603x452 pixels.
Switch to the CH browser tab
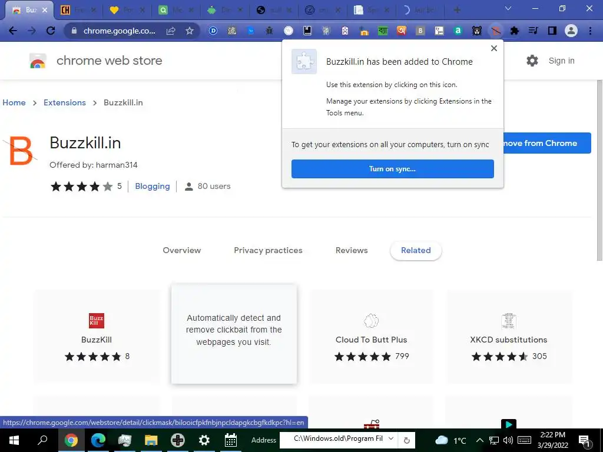click(x=78, y=10)
